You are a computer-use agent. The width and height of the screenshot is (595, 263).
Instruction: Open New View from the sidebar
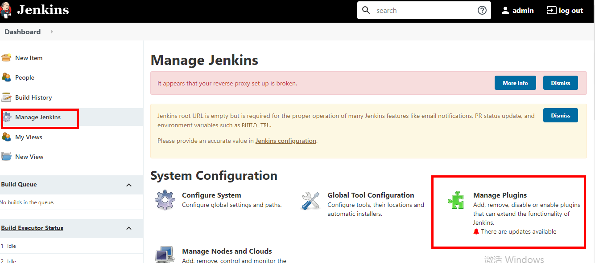click(29, 157)
